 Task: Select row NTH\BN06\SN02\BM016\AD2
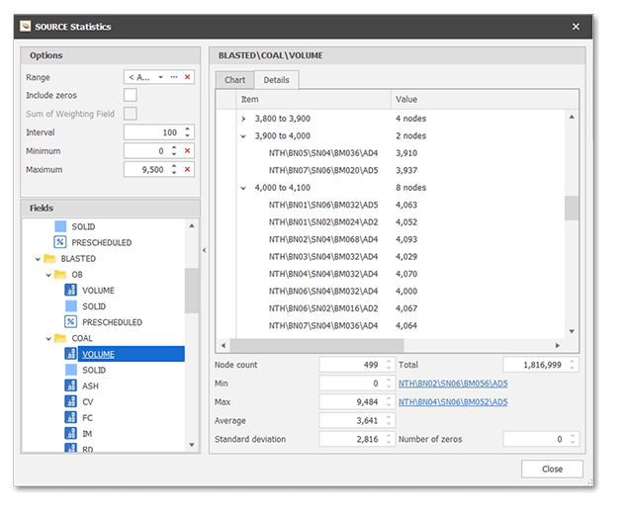(x=323, y=308)
